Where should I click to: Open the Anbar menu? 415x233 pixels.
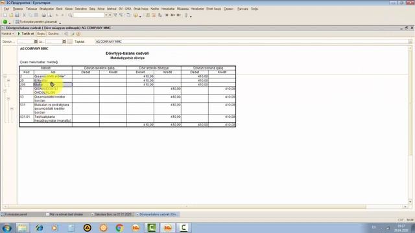(101, 8)
